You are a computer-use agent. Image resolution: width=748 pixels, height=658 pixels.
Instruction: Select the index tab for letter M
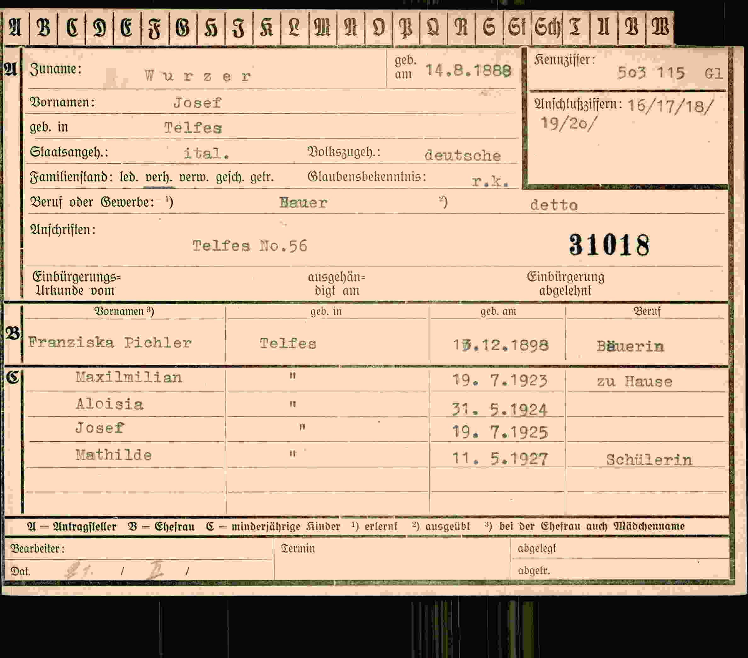tap(323, 28)
